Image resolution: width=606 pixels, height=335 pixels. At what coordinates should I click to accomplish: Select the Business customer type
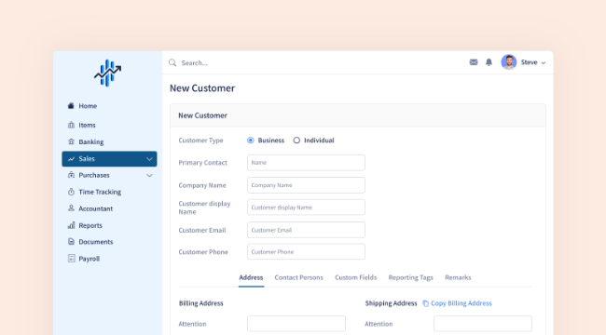(x=251, y=141)
